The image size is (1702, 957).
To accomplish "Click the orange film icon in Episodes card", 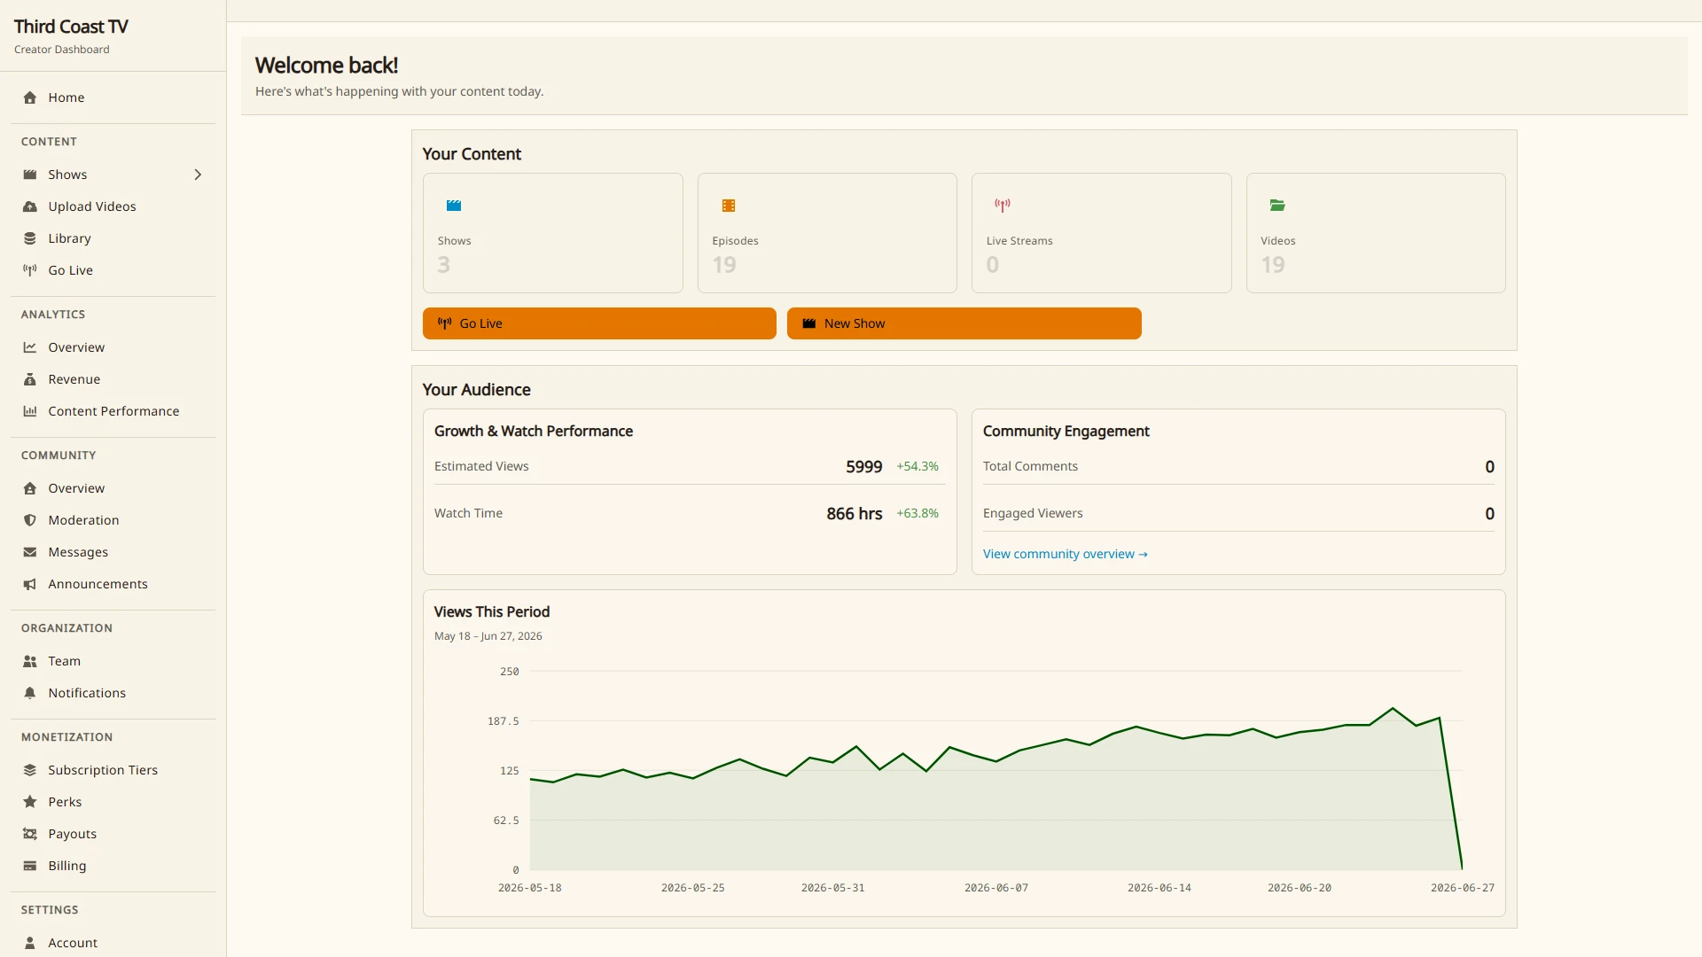I will tap(729, 206).
